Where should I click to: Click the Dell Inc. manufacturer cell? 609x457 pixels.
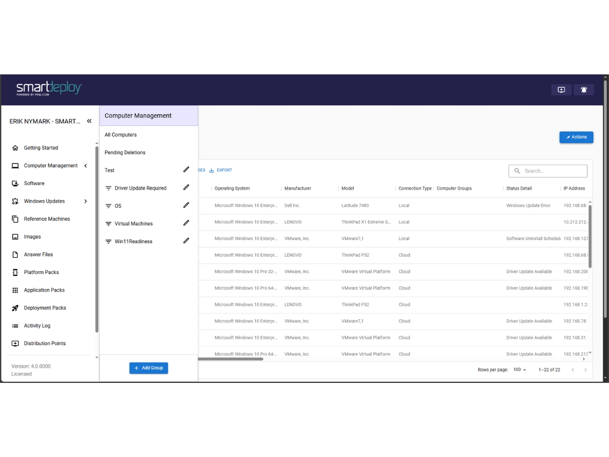(292, 206)
